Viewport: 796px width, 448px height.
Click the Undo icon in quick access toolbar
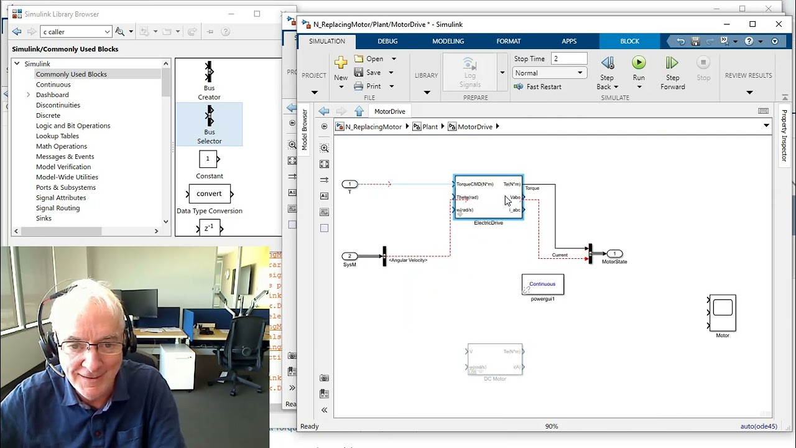[x=680, y=41]
